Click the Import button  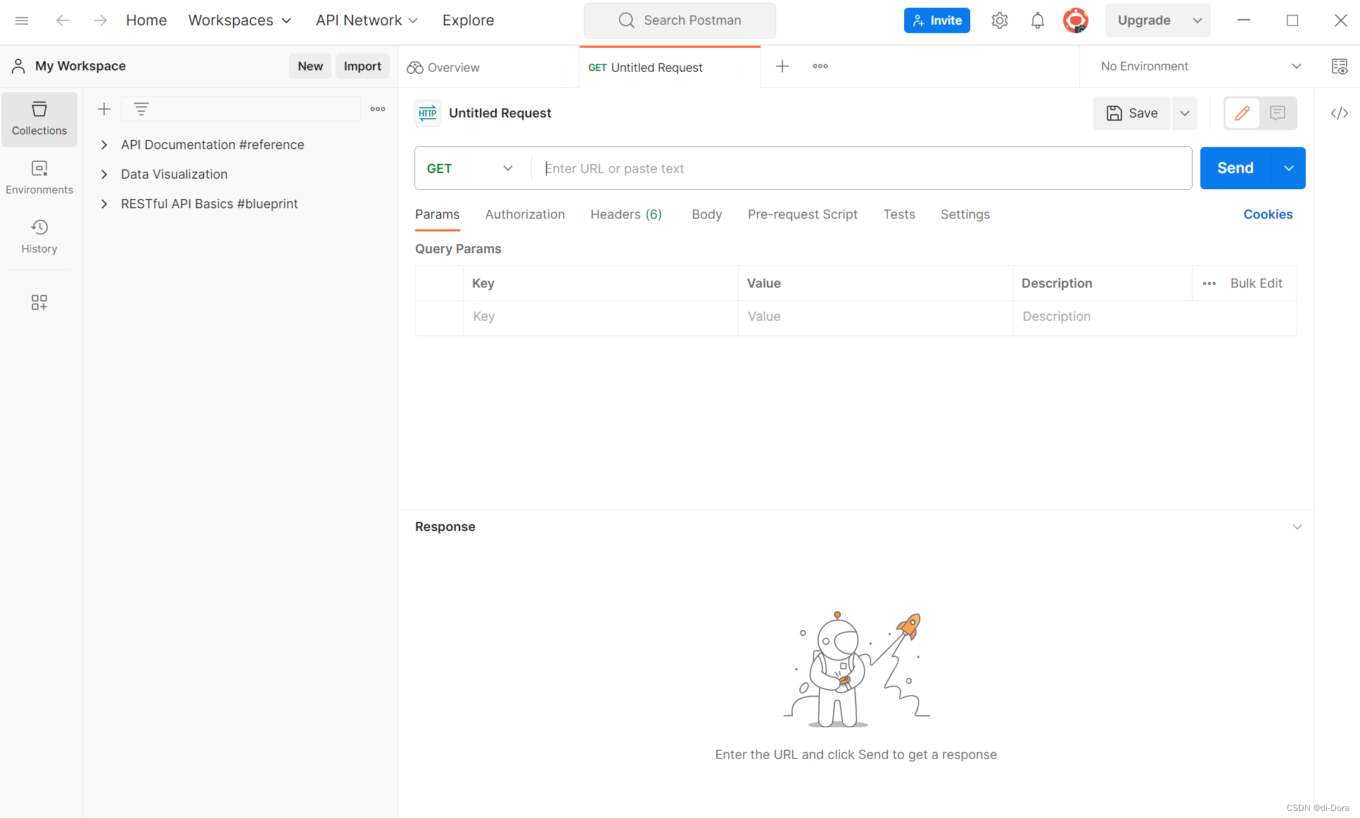pyautogui.click(x=362, y=66)
